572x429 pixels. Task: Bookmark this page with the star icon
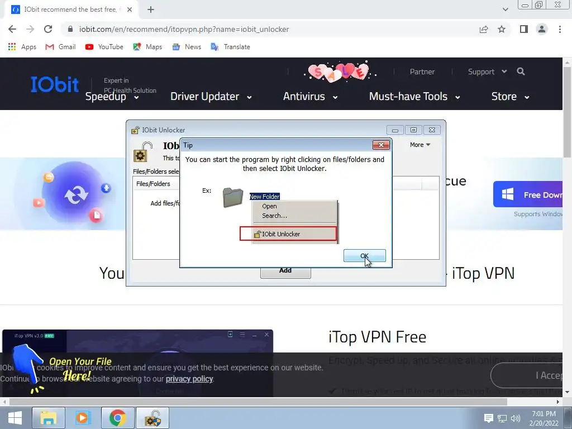502,29
